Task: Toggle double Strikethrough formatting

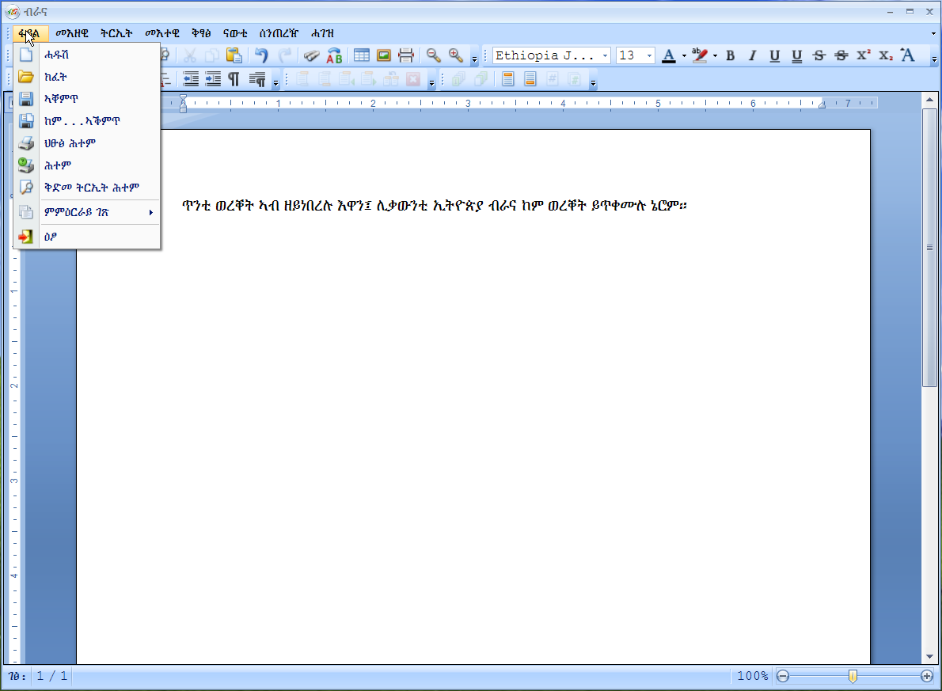Action: point(841,55)
